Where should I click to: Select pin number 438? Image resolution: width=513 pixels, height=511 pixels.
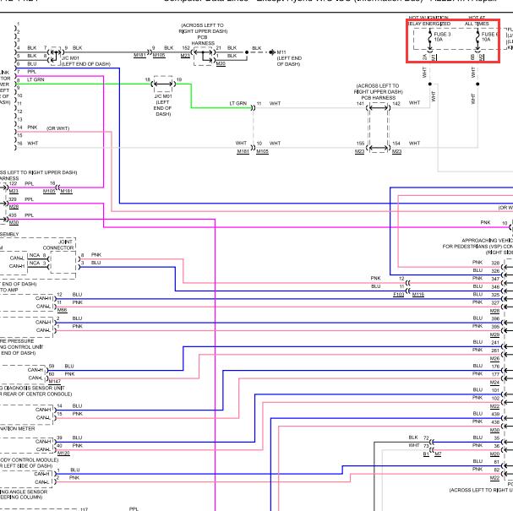point(495,421)
